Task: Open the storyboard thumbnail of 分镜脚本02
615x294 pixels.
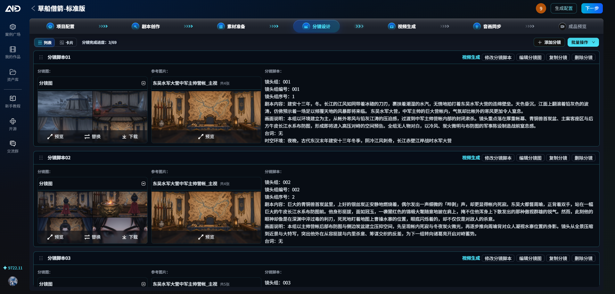Action: tap(93, 211)
